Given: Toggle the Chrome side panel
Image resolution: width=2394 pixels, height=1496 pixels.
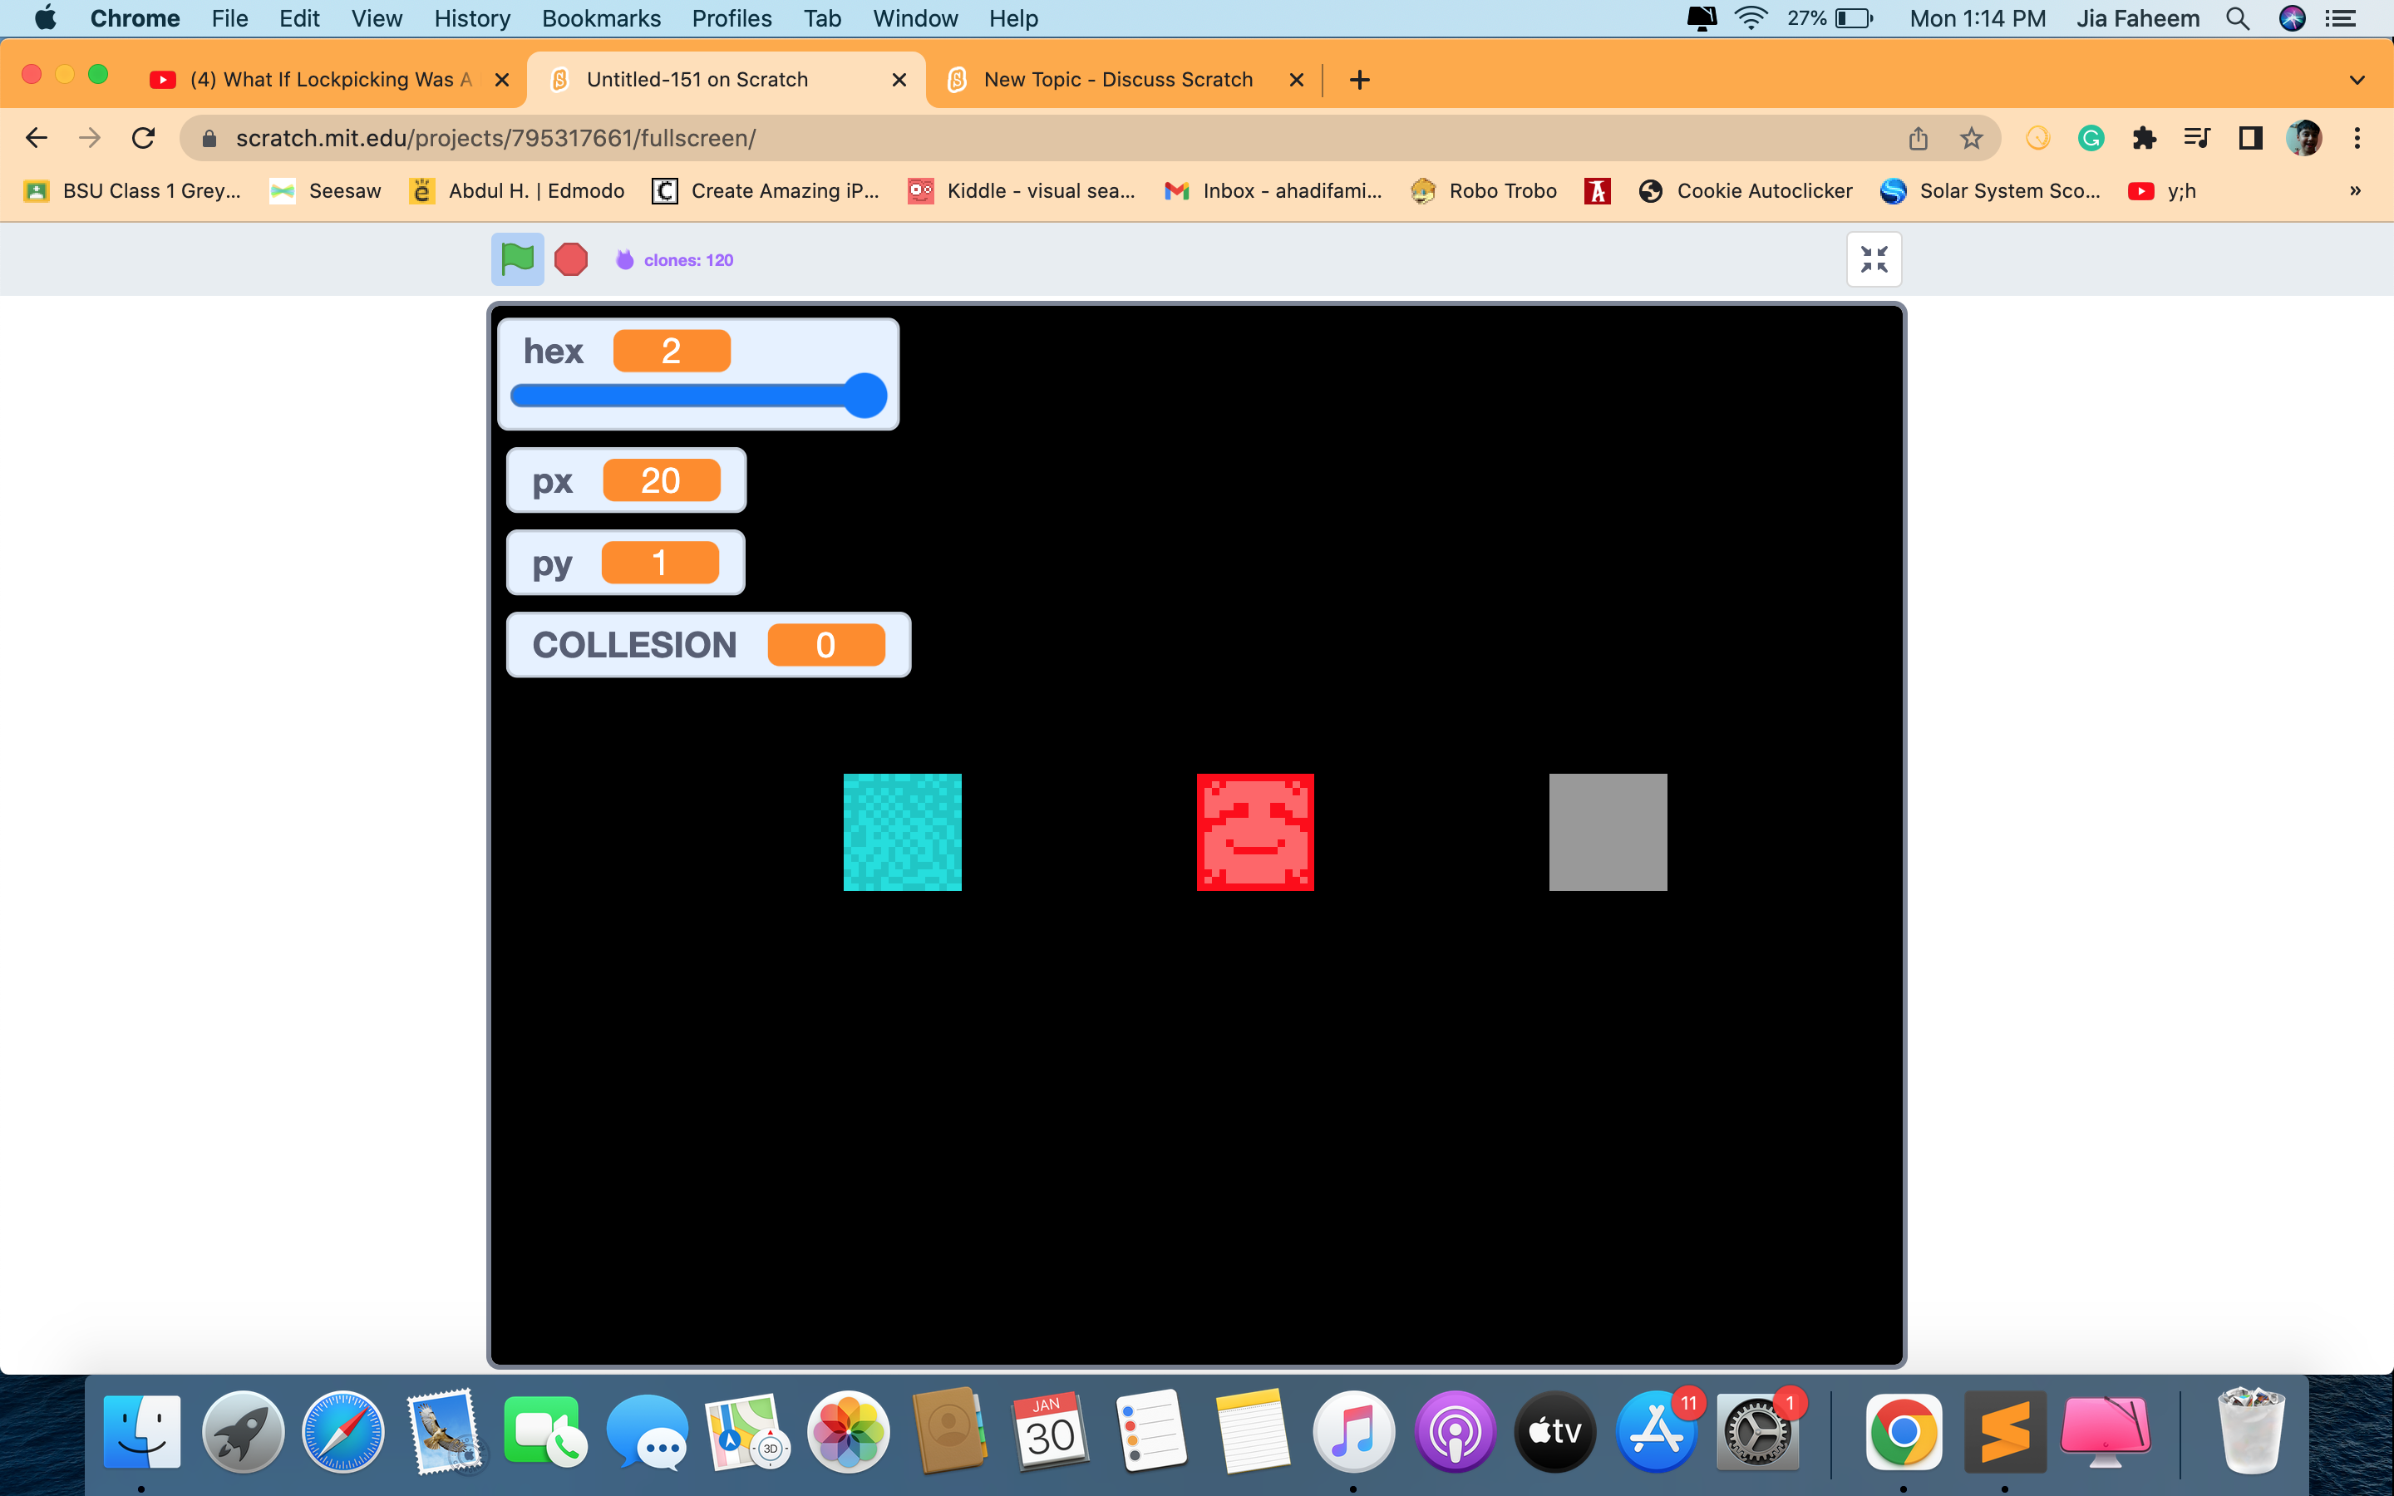Looking at the screenshot, I should tap(2249, 137).
